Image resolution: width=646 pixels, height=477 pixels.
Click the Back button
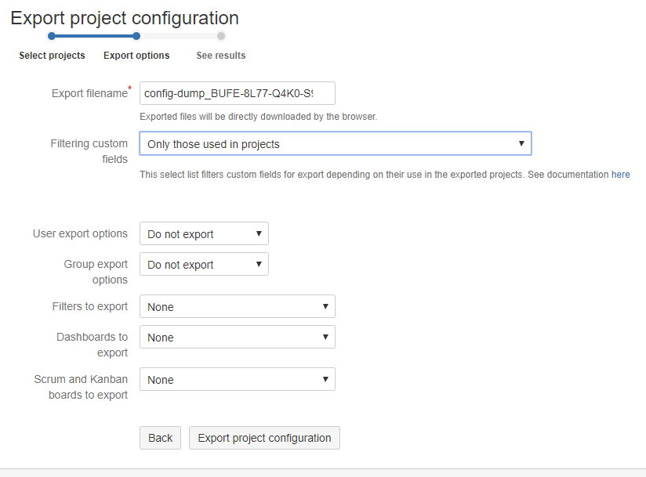[x=160, y=438]
